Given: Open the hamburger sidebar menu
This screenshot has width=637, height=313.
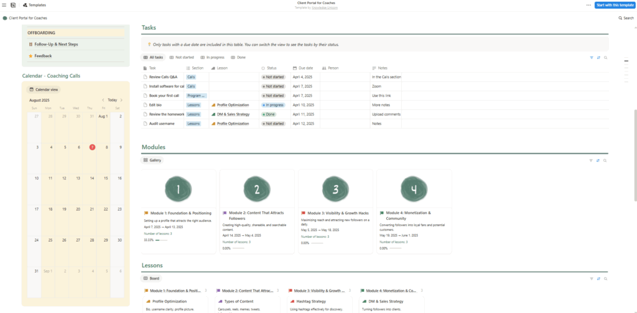Looking at the screenshot, I should pos(4,5).
